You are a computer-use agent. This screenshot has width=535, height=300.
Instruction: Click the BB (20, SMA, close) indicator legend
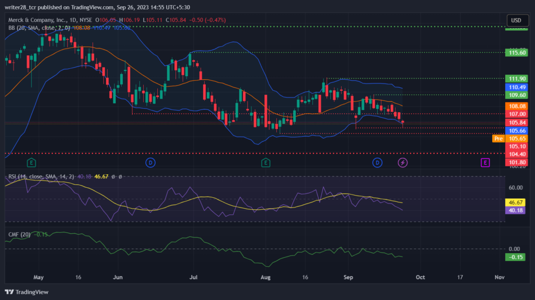pyautogui.click(x=39, y=28)
